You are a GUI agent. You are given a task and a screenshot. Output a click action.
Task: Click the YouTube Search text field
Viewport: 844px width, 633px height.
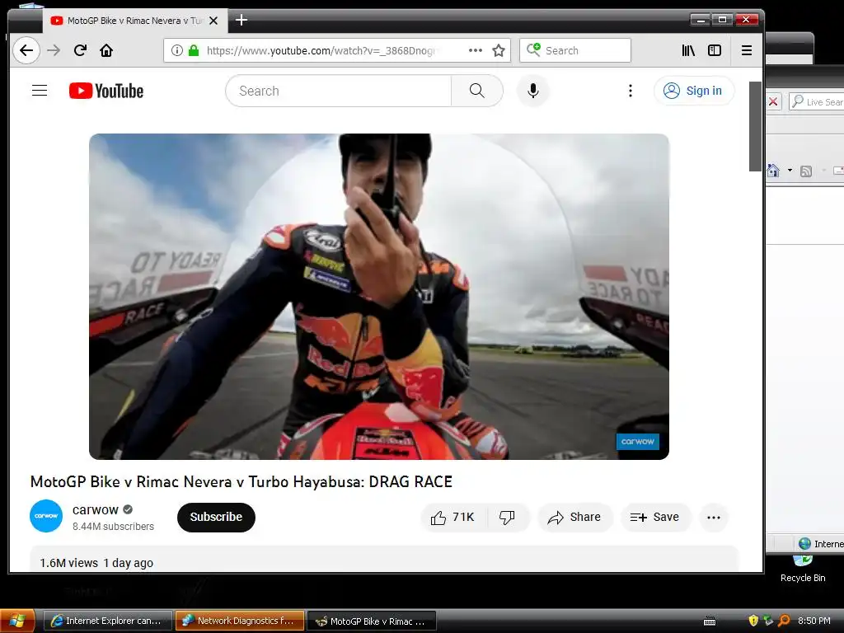(x=339, y=91)
